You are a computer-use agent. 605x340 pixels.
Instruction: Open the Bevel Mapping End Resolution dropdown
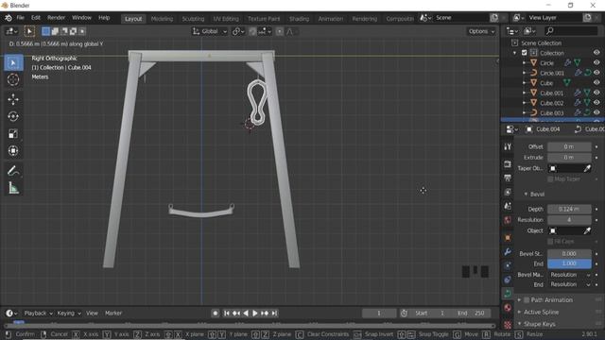569,284
